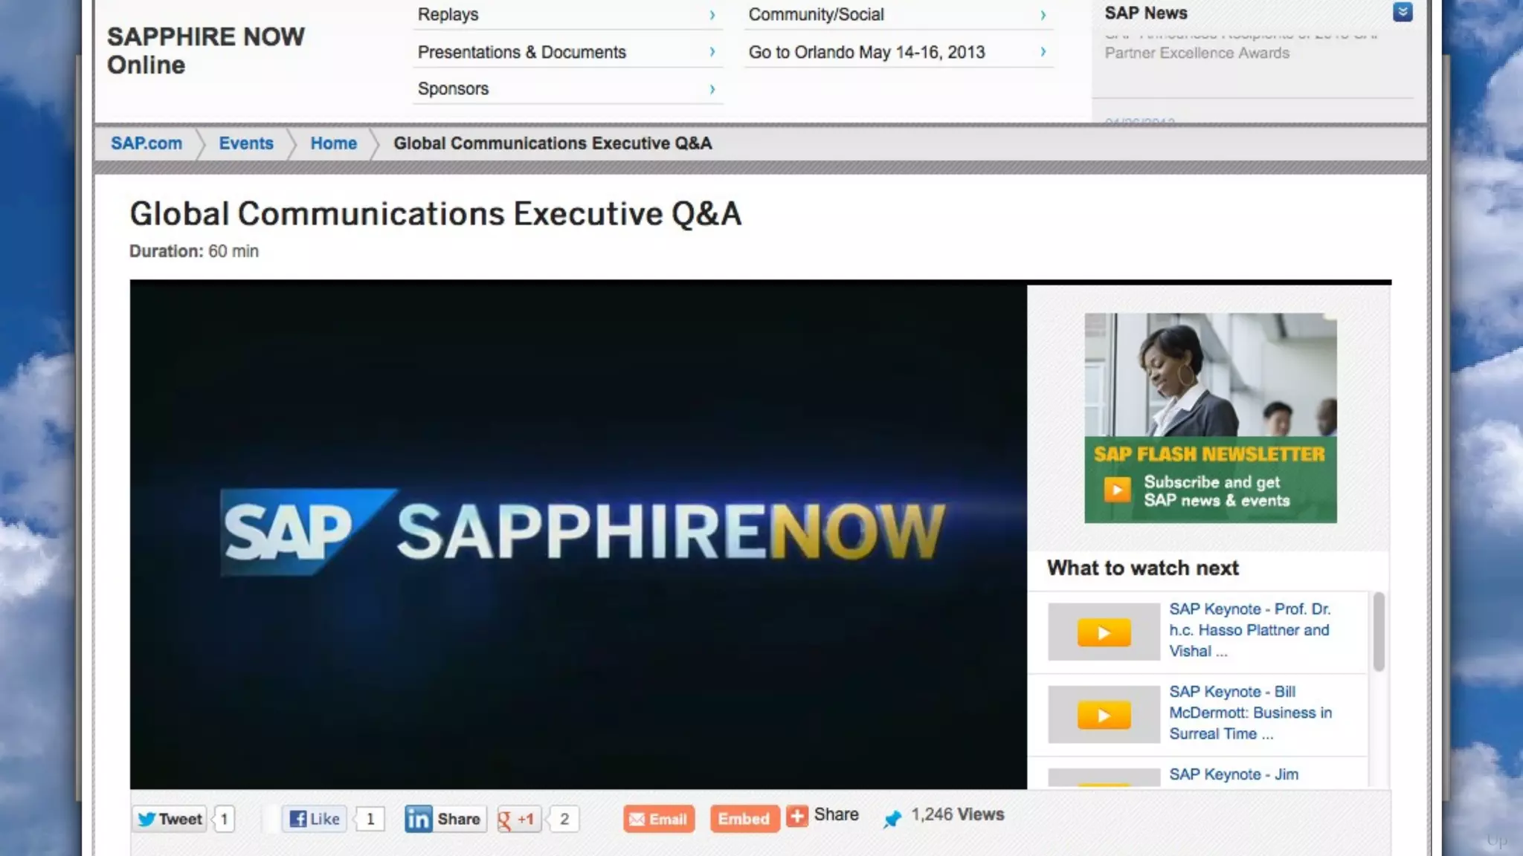
Task: Open the Replays menu item
Action: click(567, 15)
